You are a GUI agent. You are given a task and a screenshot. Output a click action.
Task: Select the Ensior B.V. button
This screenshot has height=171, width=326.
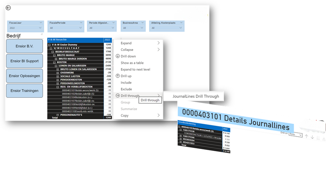click(x=25, y=47)
